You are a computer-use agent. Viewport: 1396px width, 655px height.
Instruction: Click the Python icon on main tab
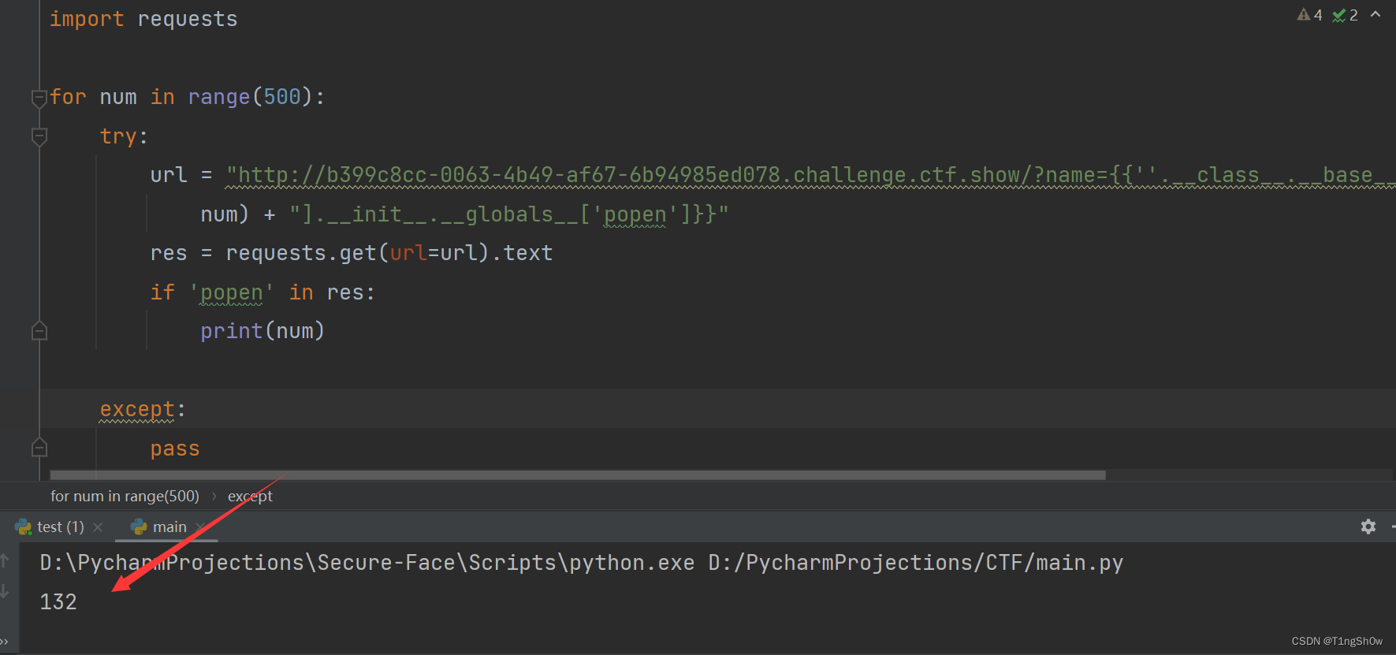point(139,527)
